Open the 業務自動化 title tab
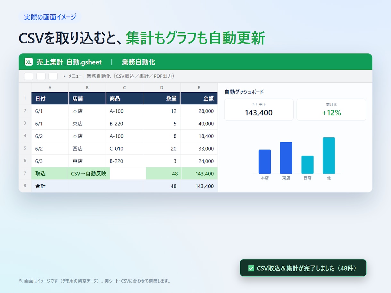 click(x=138, y=62)
